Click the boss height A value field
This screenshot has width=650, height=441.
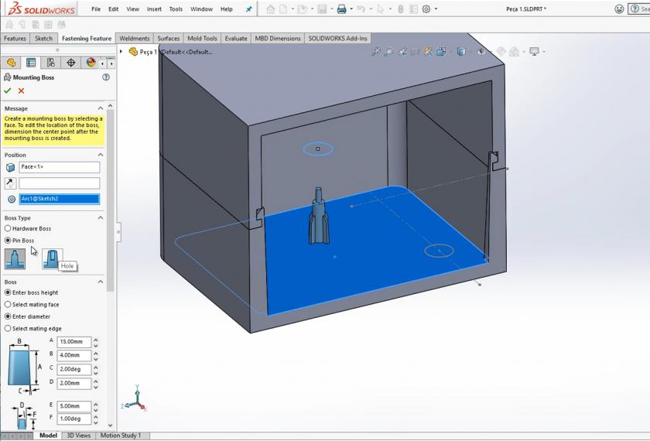pyautogui.click(x=74, y=341)
